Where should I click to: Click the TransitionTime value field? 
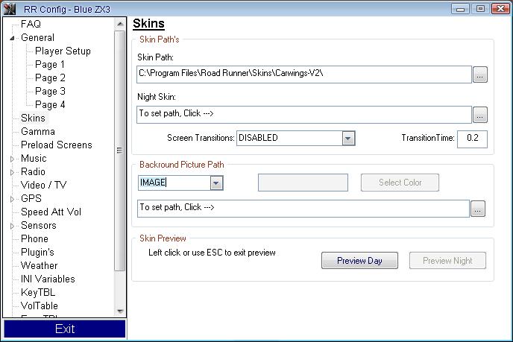[472, 139]
